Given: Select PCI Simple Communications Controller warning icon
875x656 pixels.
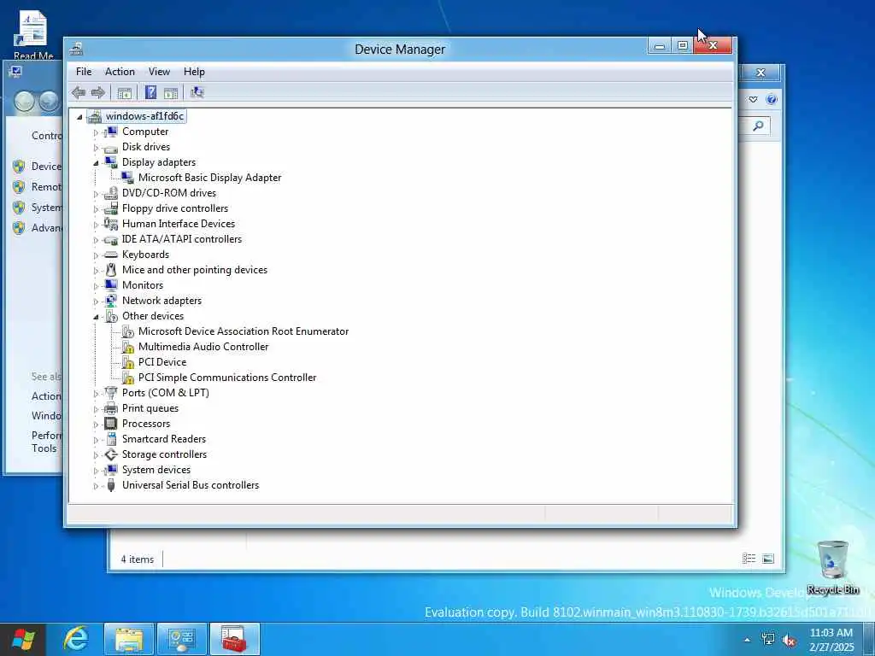Looking at the screenshot, I should (127, 378).
